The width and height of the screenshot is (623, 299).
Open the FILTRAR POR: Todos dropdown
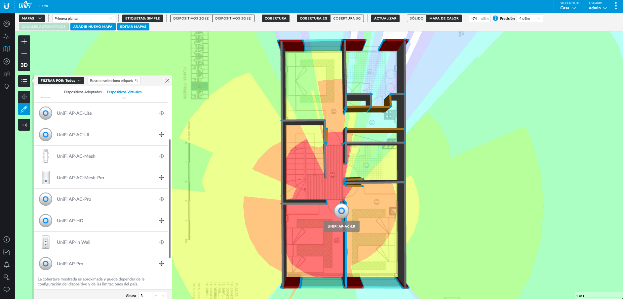point(61,81)
